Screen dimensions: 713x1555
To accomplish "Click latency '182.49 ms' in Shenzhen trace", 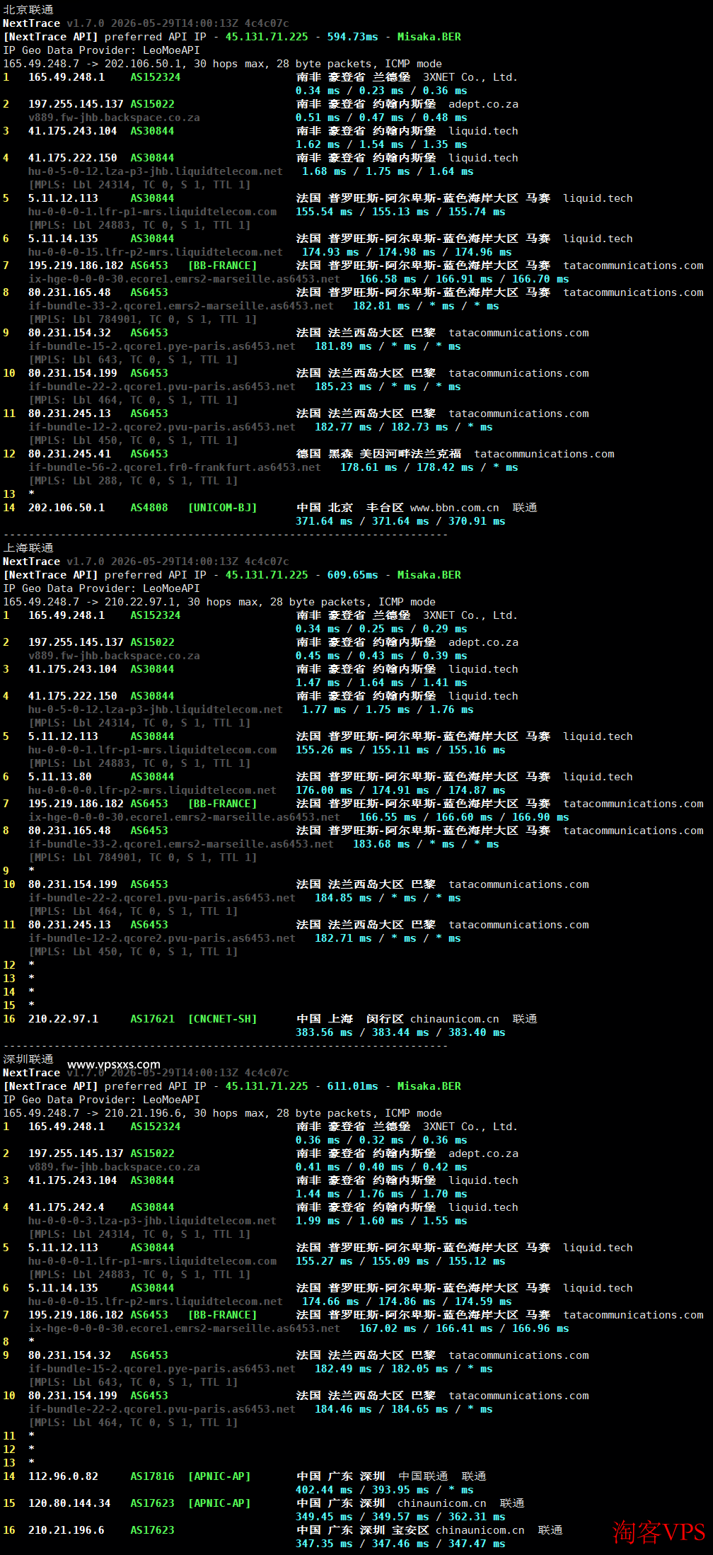I will 343,1369.
